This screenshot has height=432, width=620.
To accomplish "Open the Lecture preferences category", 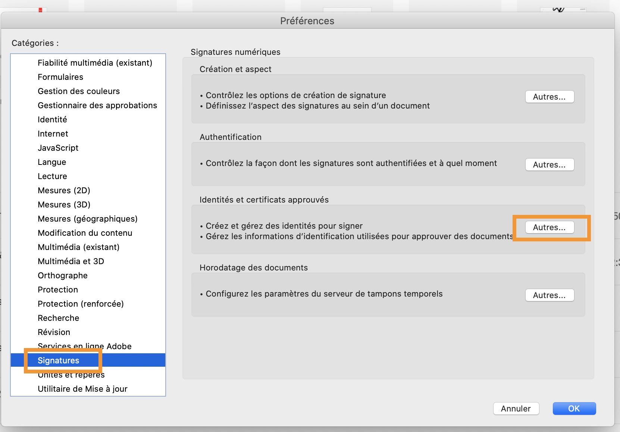I will (x=52, y=176).
